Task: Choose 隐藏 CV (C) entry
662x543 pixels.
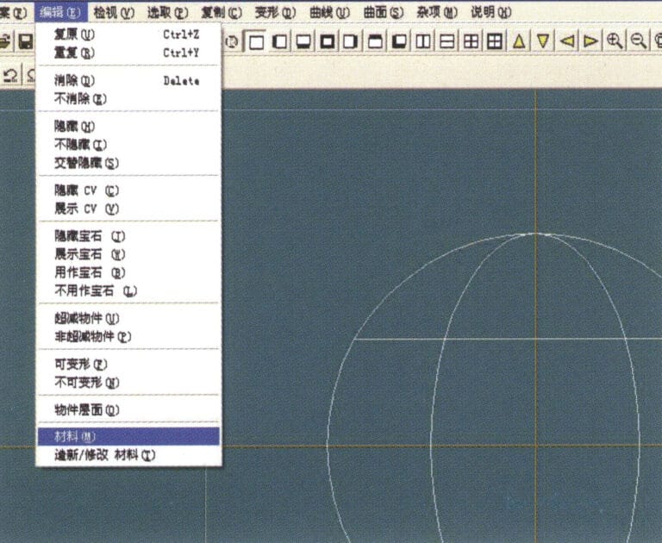Action: [x=128, y=190]
